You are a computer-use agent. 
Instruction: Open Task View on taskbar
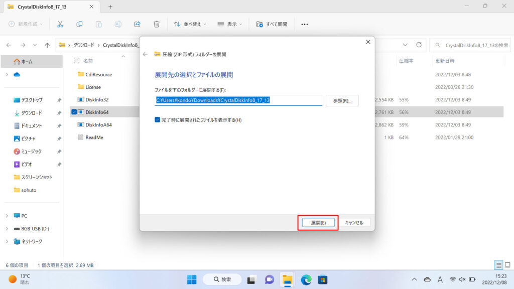coord(251,279)
